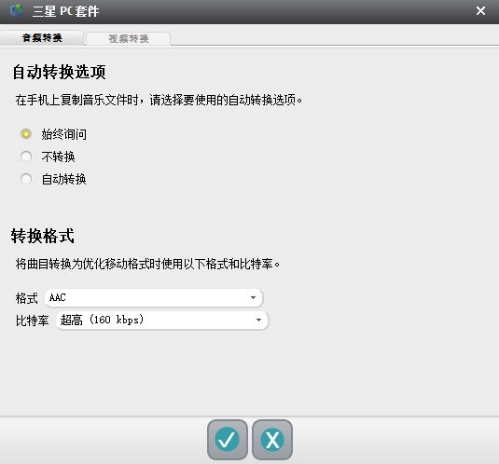Cancel with the round X button
The height and width of the screenshot is (464, 499).
point(272,440)
